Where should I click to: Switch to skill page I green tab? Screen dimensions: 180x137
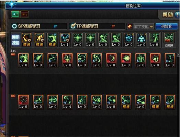[x=15, y=14]
